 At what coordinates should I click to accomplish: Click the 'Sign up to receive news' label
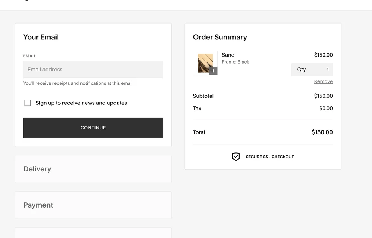[81, 103]
